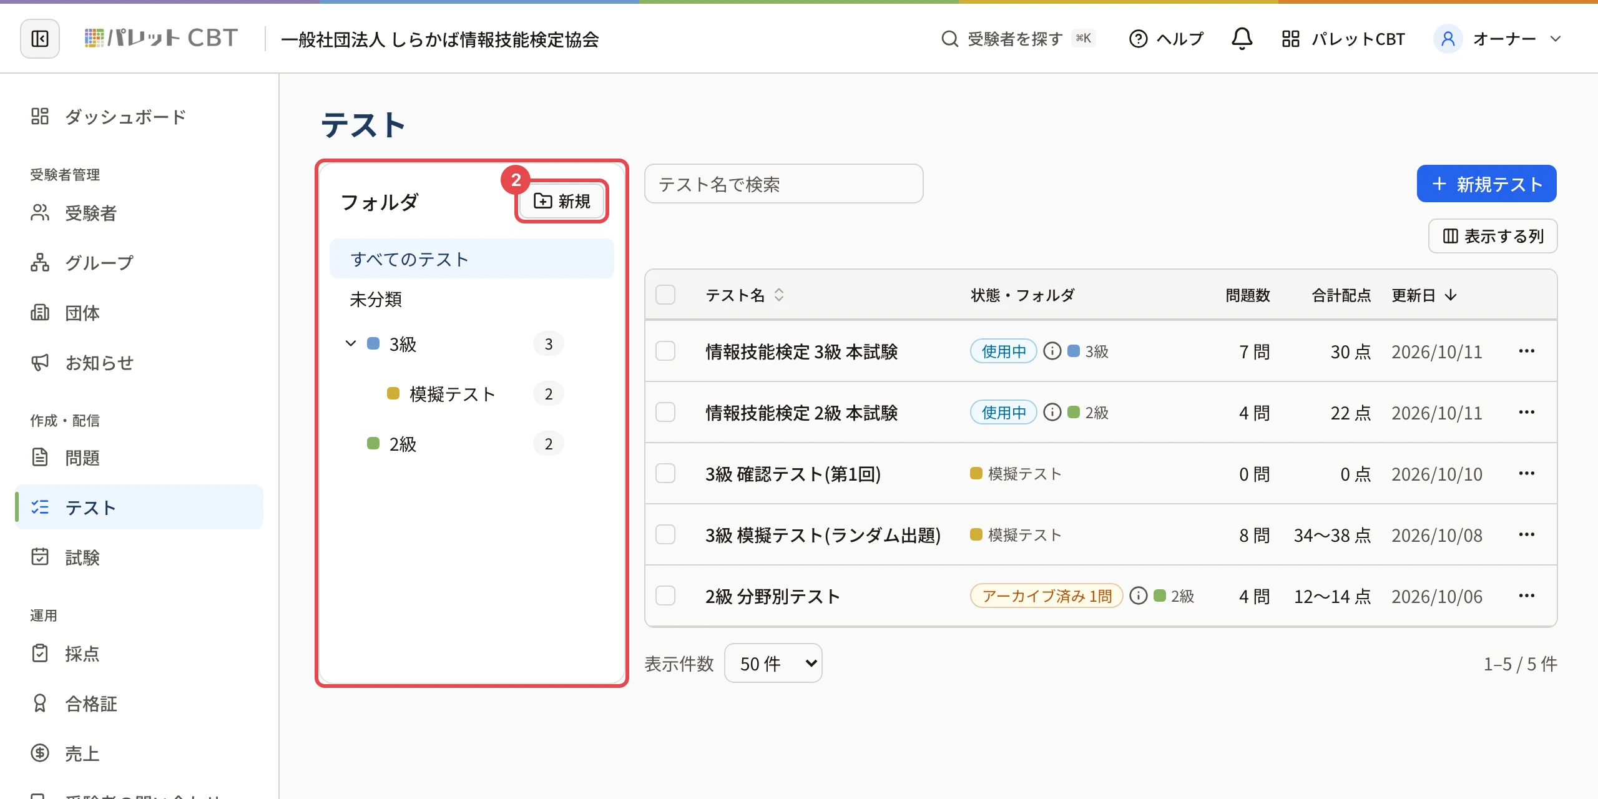Open the row menu for 3級 確認テスト(第1回)
Image resolution: width=1598 pixels, height=799 pixels.
click(1526, 473)
